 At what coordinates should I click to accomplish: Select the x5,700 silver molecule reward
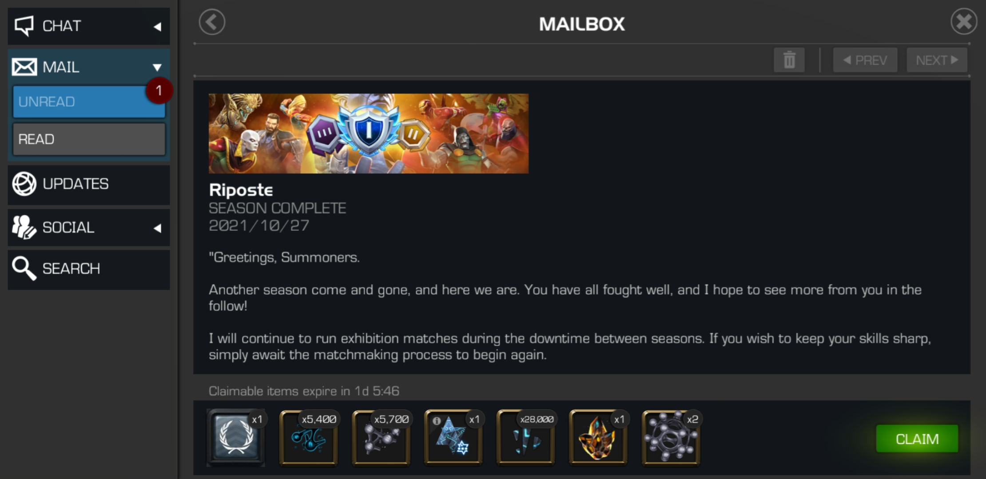tap(381, 438)
